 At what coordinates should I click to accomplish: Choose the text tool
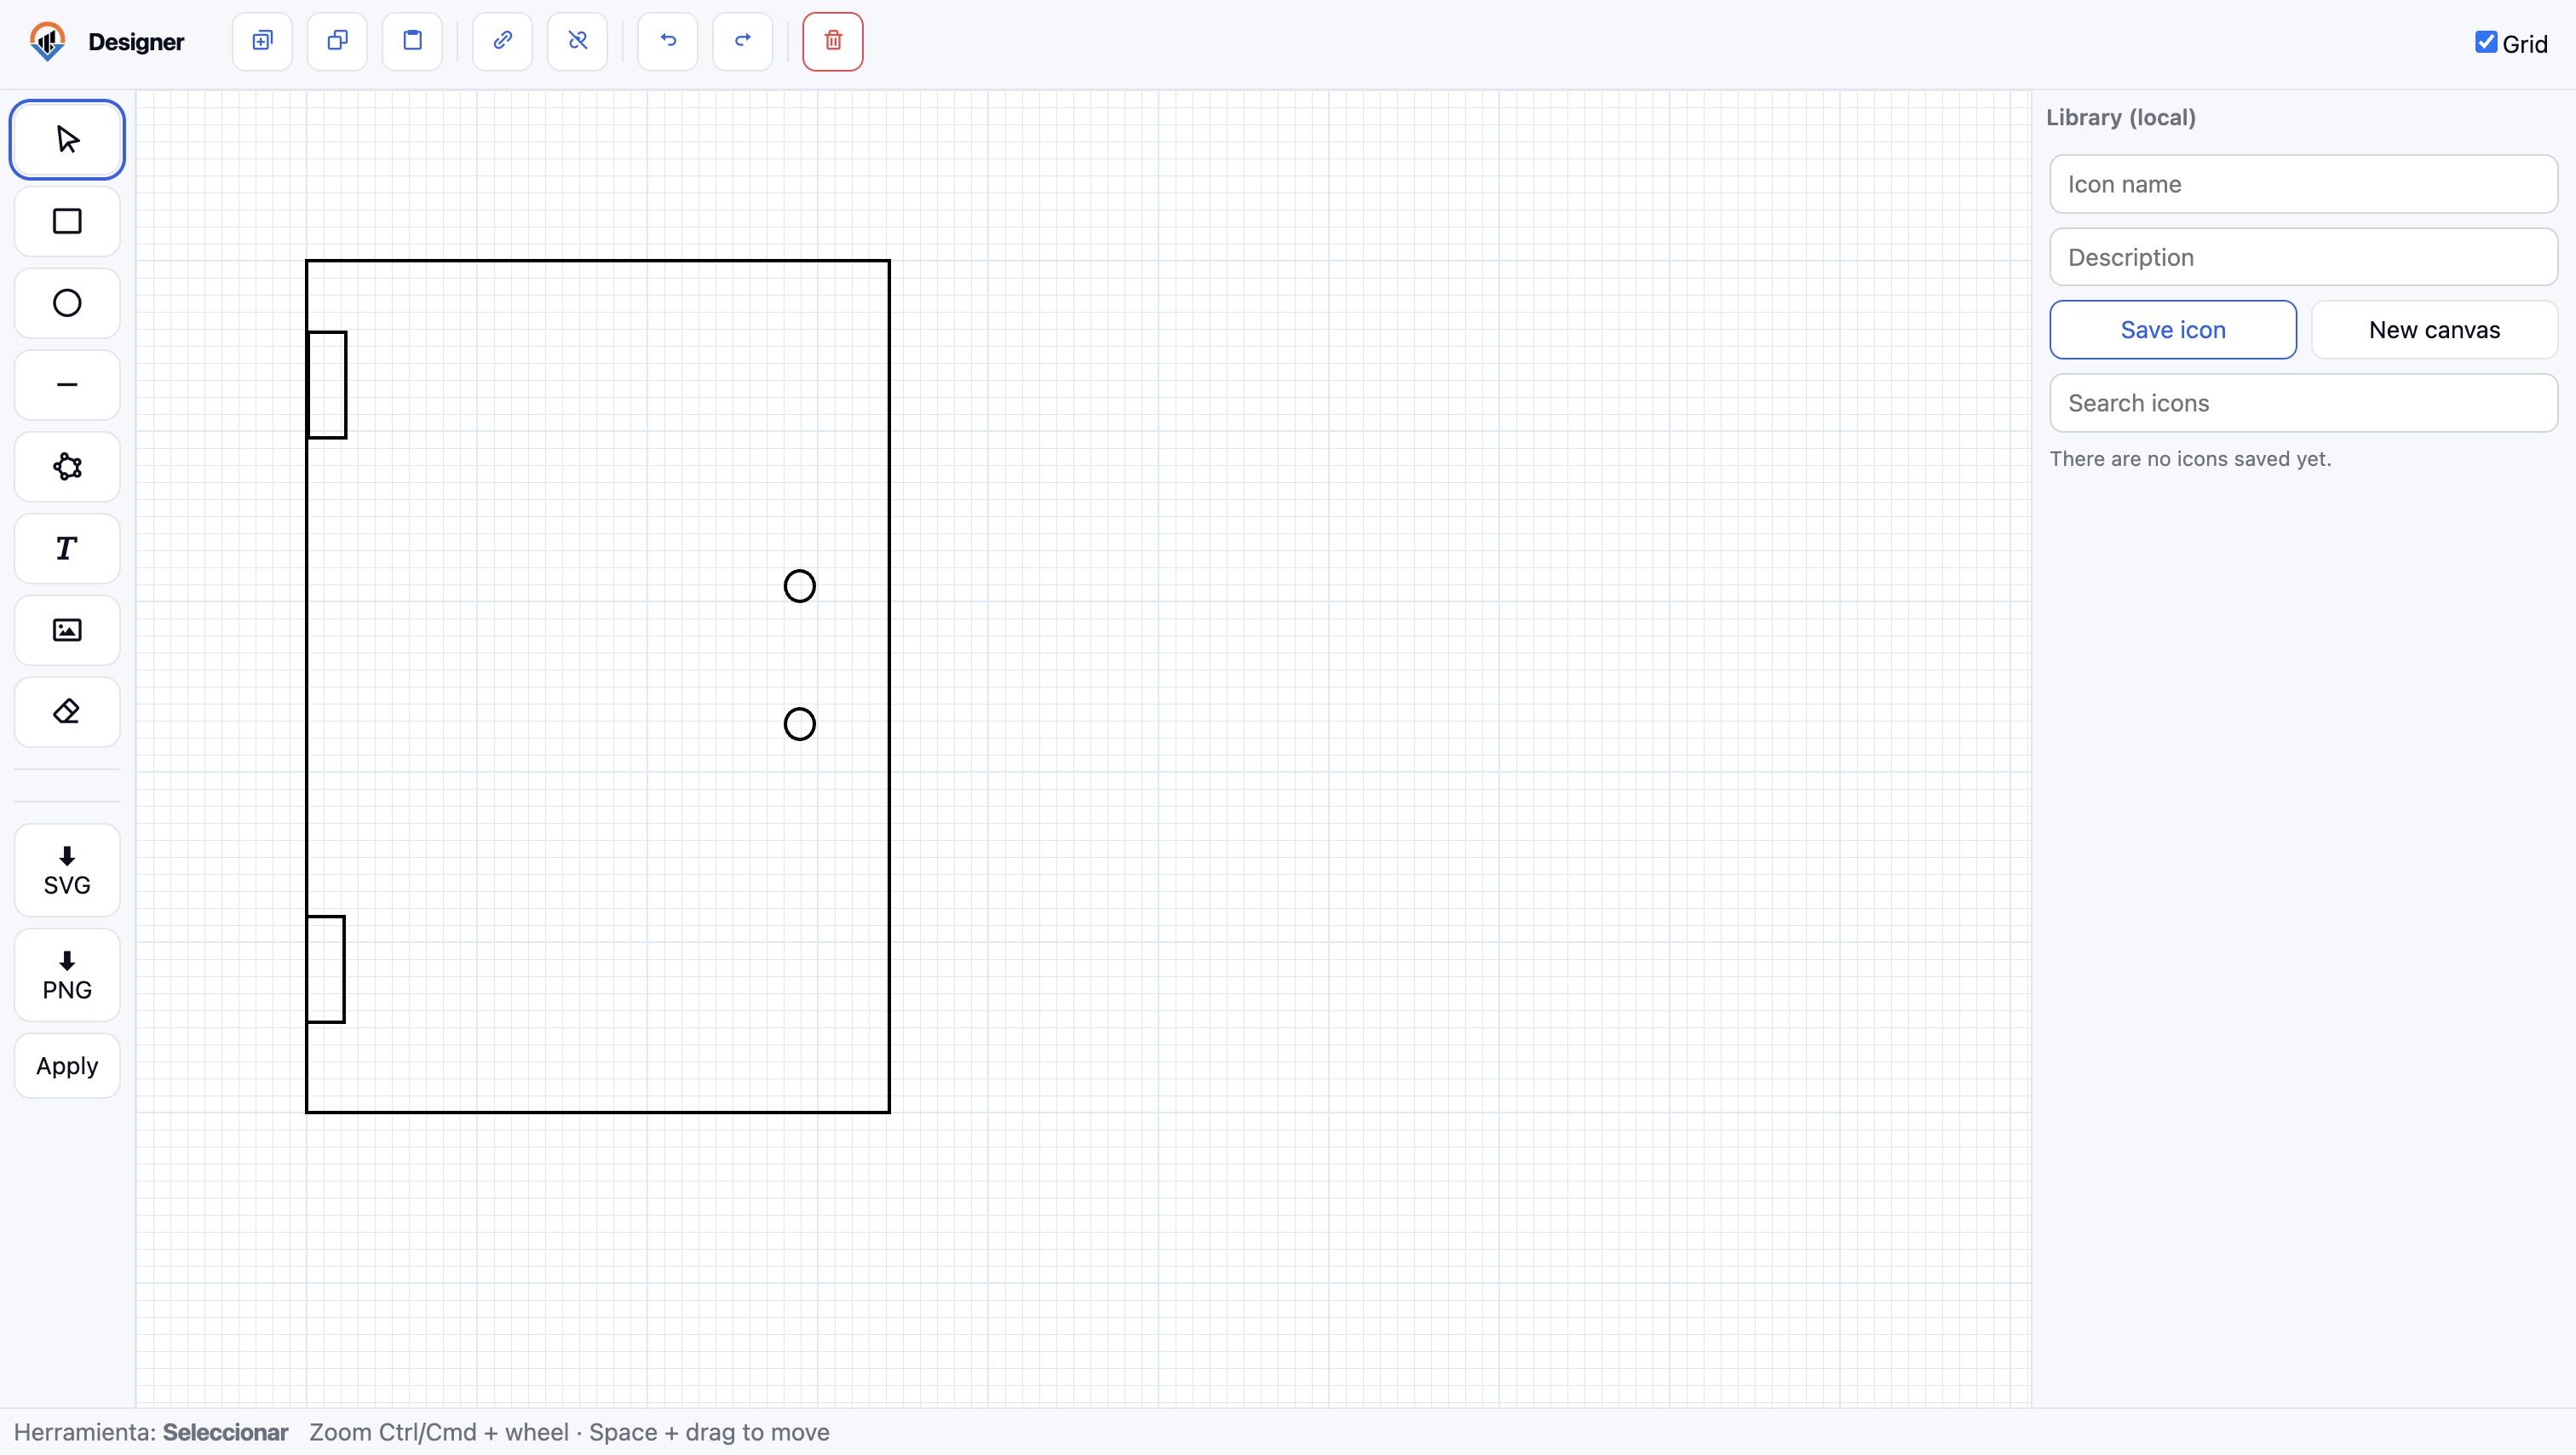pyautogui.click(x=67, y=548)
